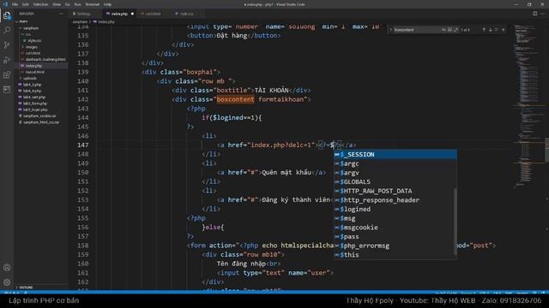Switch to the cart.html editor tab
Screen dimensions: 549x308
coord(153,14)
